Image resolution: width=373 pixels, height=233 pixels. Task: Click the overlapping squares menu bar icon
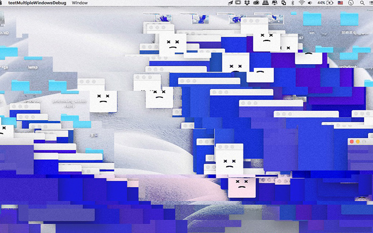[x=283, y=3]
